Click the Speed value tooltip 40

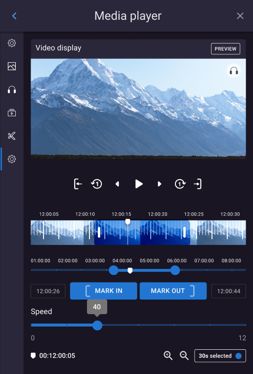(97, 307)
